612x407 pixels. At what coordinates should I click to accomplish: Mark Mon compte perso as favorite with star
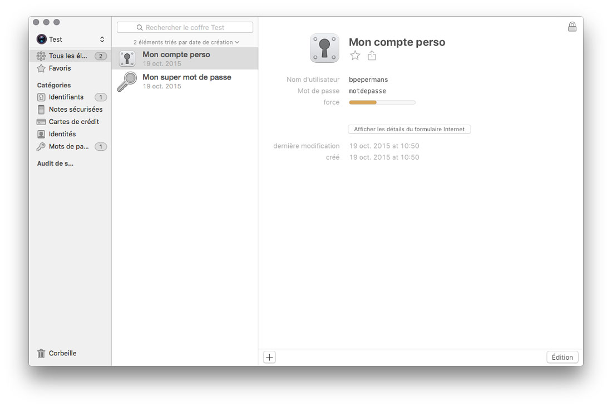(355, 56)
